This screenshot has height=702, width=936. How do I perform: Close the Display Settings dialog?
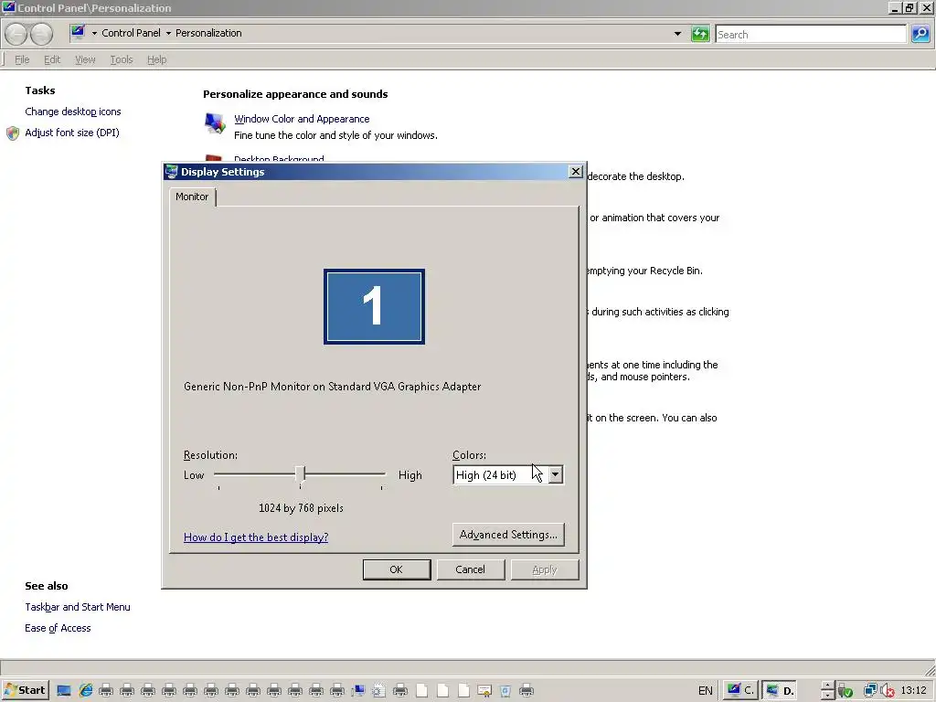576,172
